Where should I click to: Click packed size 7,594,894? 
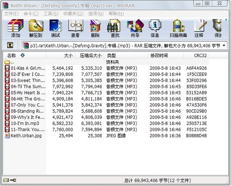tap(92, 130)
